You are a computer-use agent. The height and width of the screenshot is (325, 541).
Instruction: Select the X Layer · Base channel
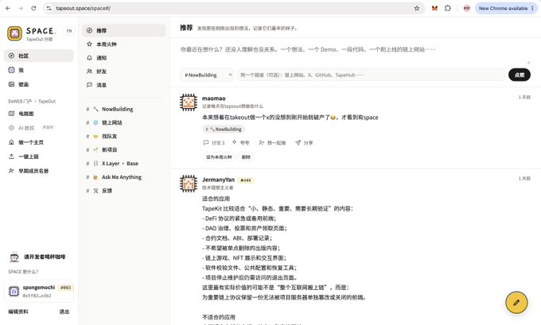click(123, 164)
